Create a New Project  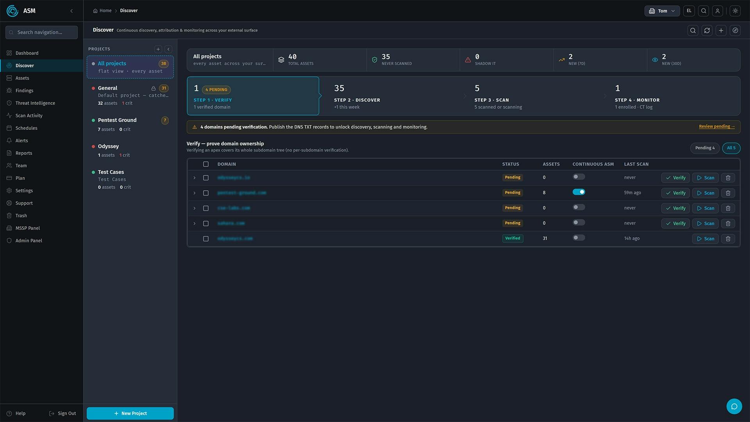(x=130, y=413)
